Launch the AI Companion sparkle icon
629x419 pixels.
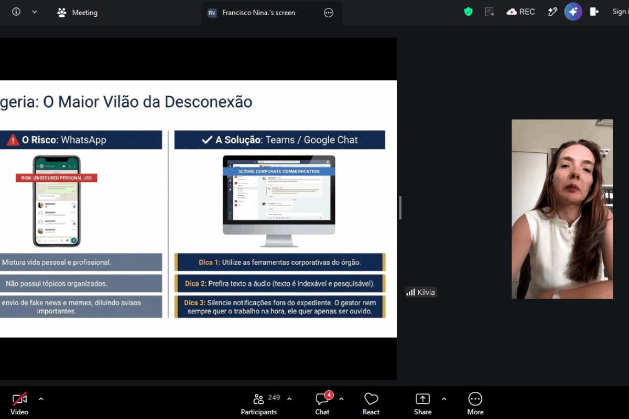click(573, 12)
